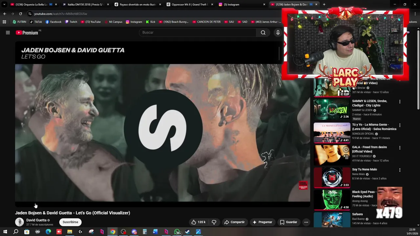Open Microsoft Word from taskbar
The image size is (420, 236).
pyautogui.click(x=156, y=232)
